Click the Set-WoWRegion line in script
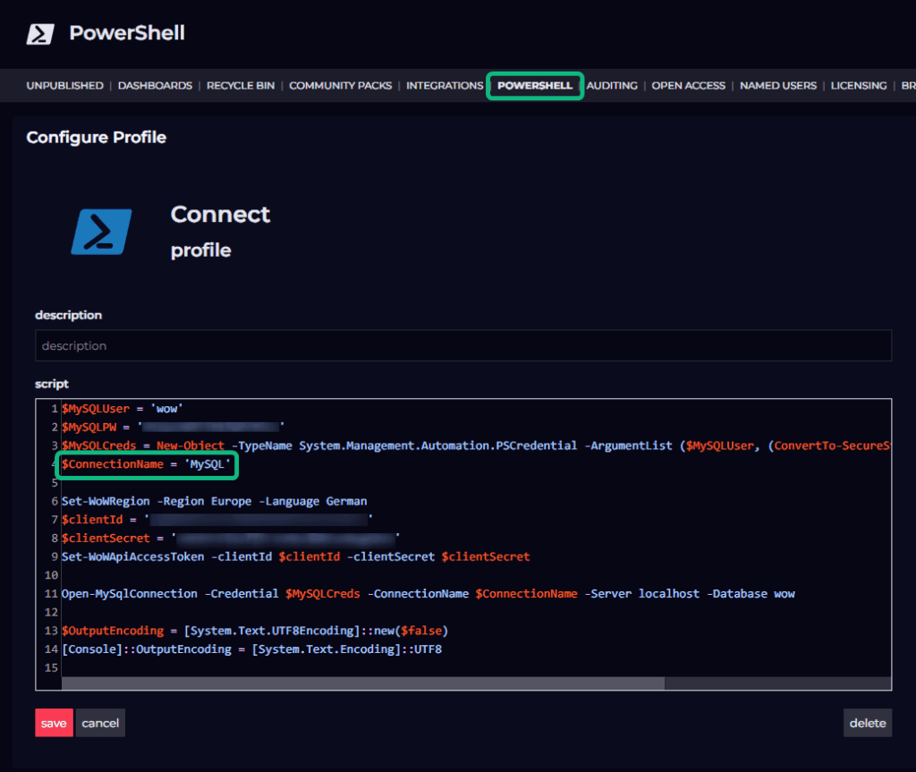916x772 pixels. tap(215, 501)
